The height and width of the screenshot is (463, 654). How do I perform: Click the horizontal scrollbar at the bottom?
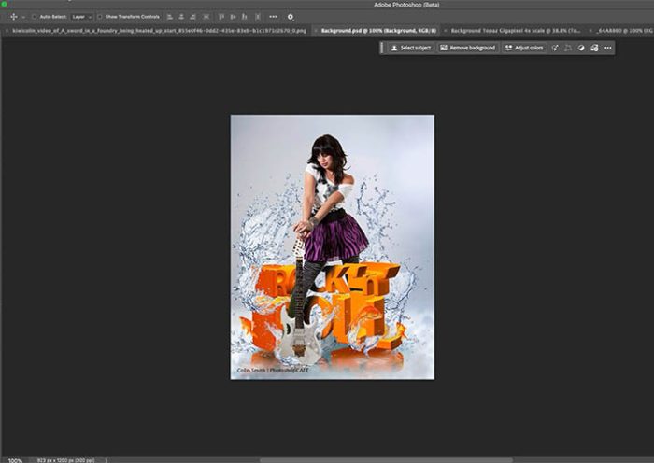pos(374,459)
